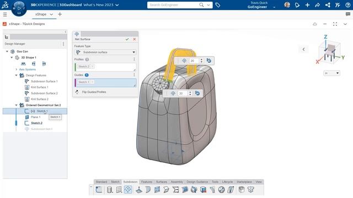The height and width of the screenshot is (198, 353).
Task: Open What's New 2023 dashboard dropdown
Action: (117, 5)
